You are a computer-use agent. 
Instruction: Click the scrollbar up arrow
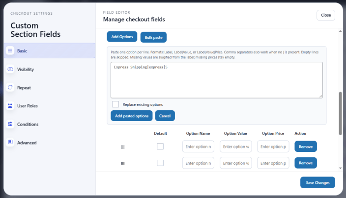click(340, 31)
